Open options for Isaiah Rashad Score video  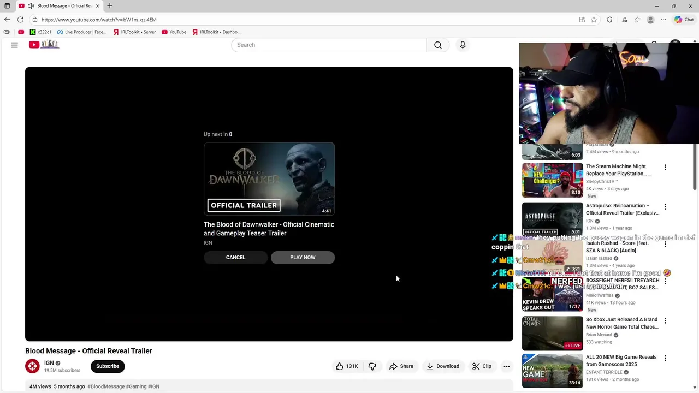point(665,245)
